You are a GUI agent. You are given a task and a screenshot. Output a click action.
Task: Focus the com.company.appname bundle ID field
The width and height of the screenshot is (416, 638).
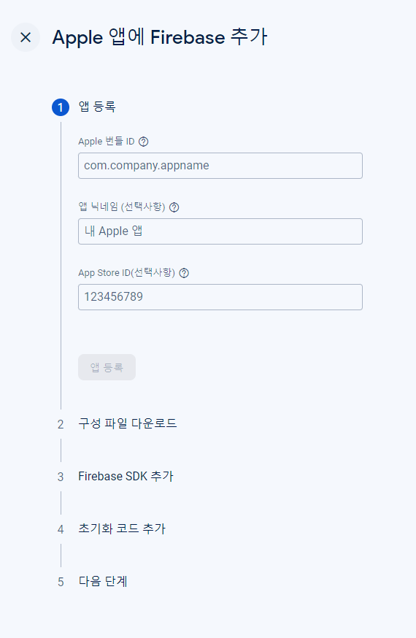click(x=220, y=166)
